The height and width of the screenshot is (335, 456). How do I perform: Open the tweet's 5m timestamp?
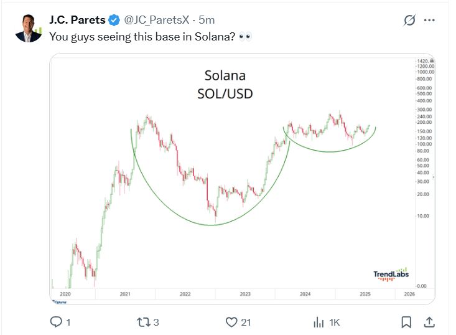[x=207, y=20]
